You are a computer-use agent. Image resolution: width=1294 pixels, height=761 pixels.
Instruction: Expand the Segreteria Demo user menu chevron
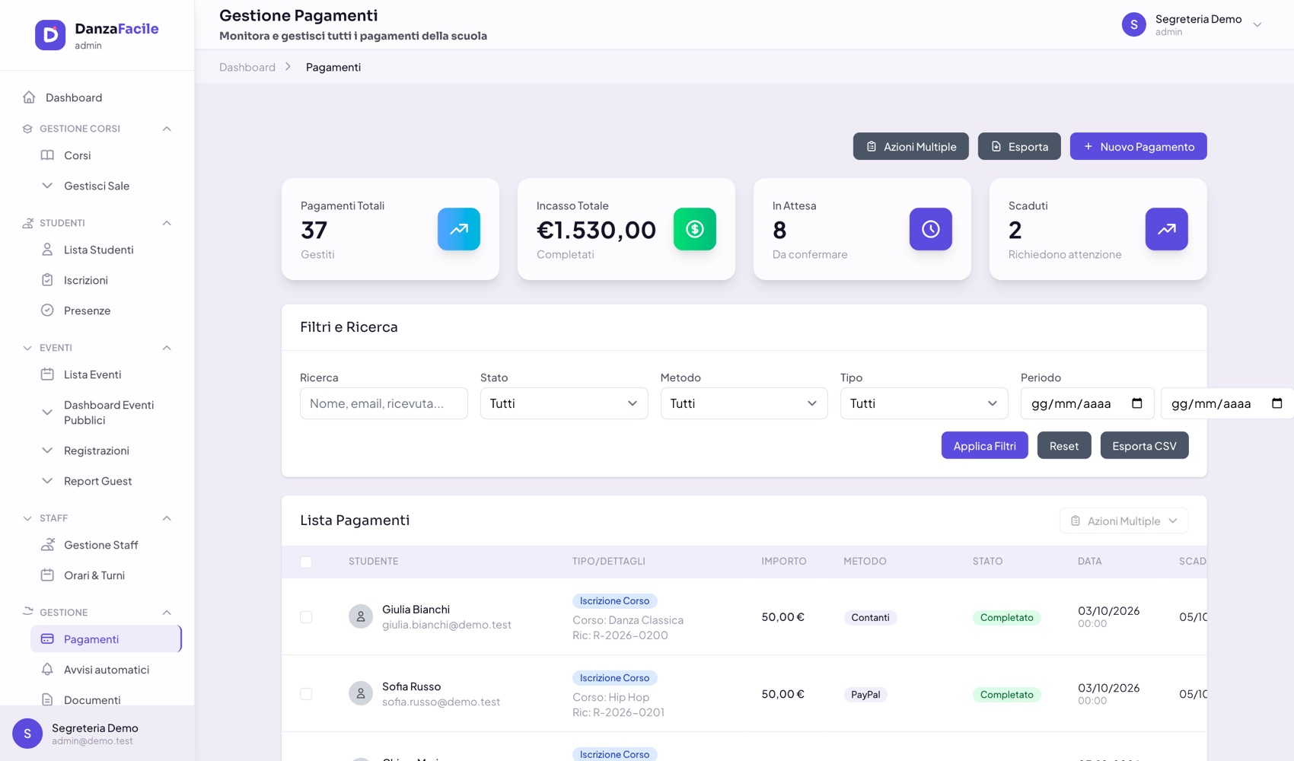point(1257,25)
